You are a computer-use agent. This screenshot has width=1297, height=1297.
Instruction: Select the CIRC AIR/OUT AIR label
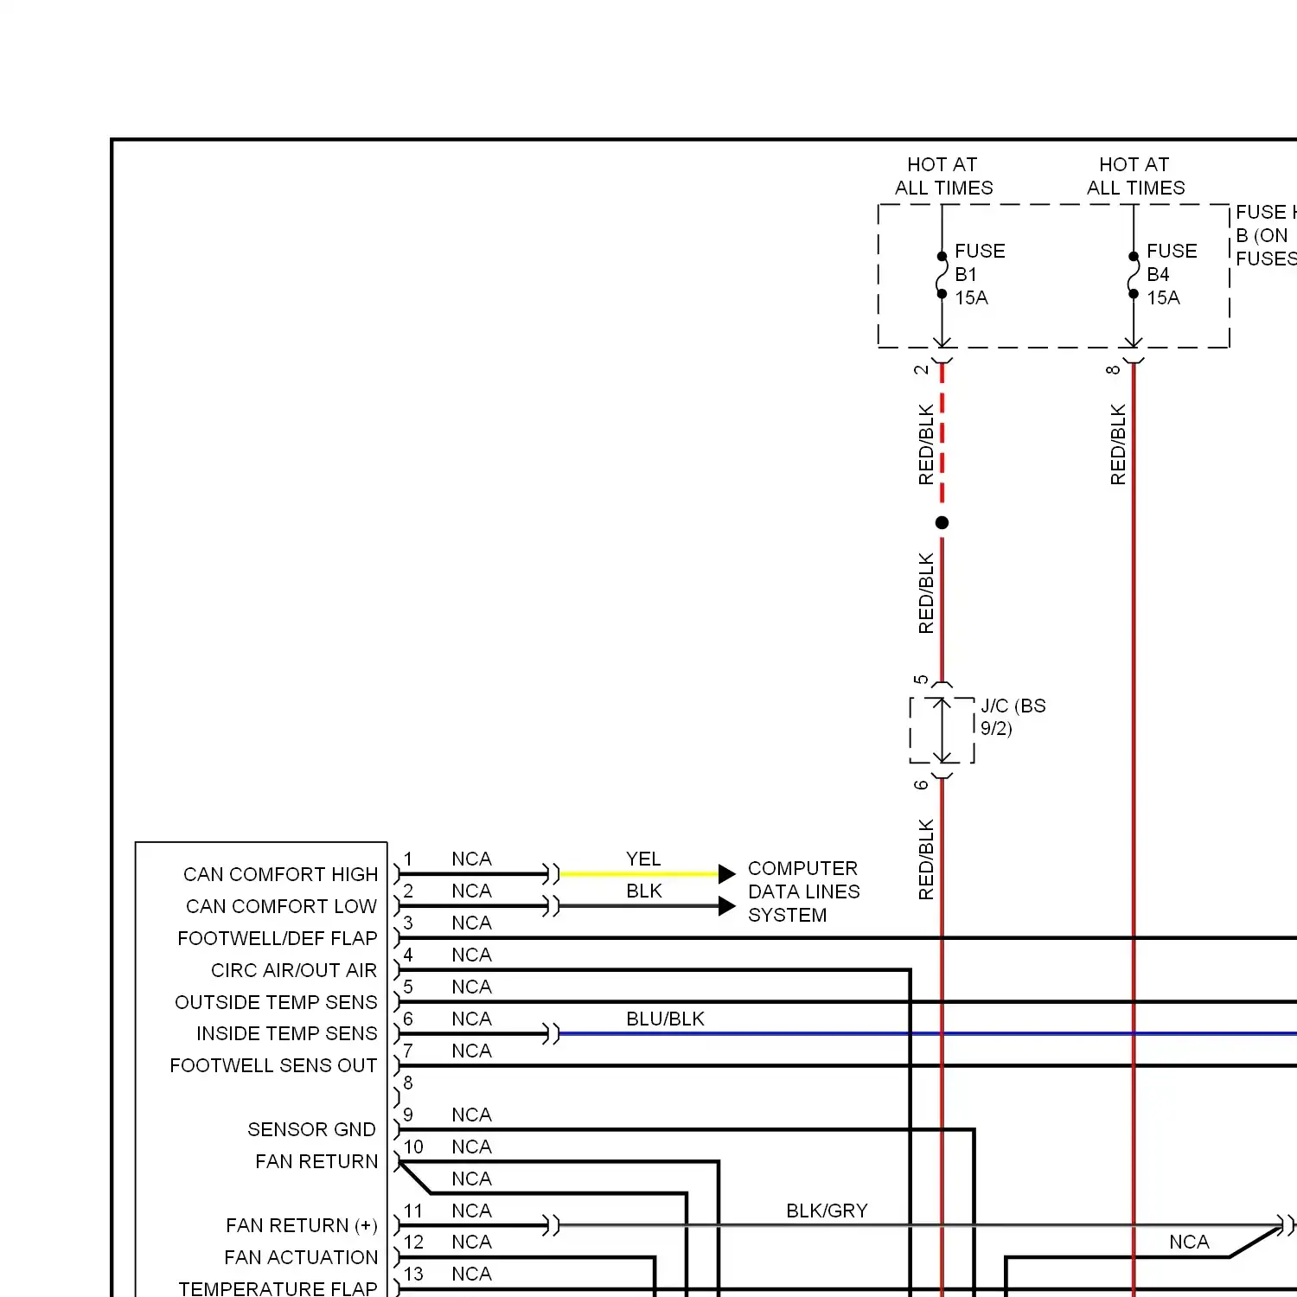click(x=294, y=970)
